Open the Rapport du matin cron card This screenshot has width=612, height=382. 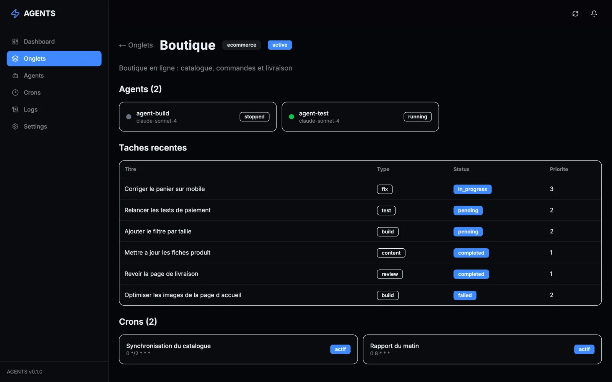(482, 350)
